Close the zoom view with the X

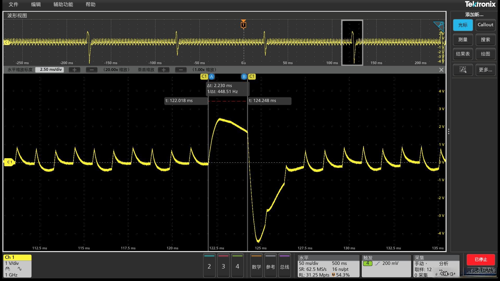[441, 70]
